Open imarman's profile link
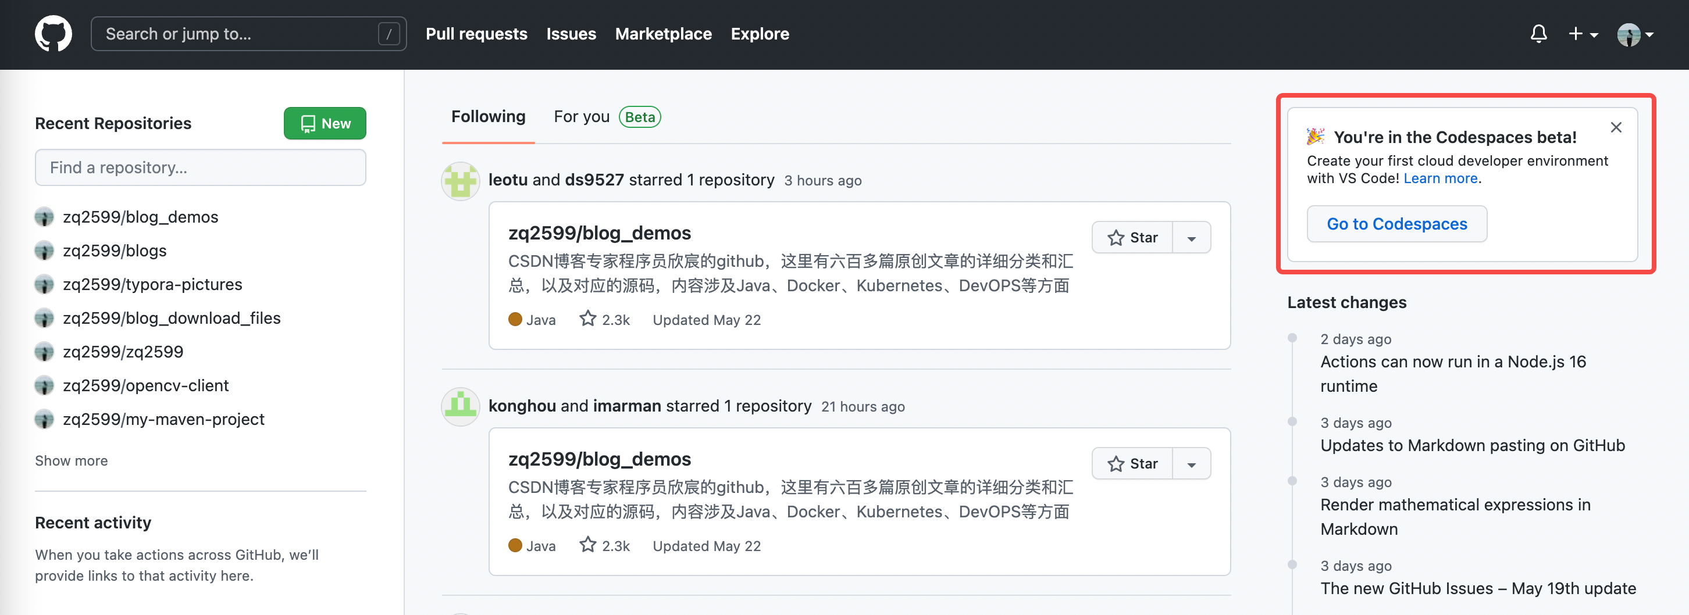The width and height of the screenshot is (1689, 615). tap(626, 405)
